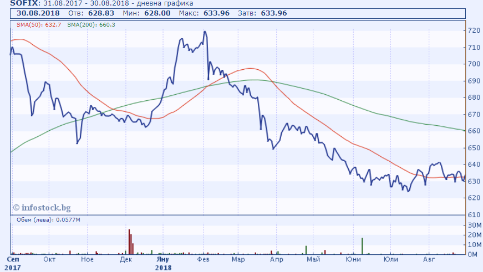The image size is (483, 272).
Task: Click the price peak near February
Action: tap(205, 32)
